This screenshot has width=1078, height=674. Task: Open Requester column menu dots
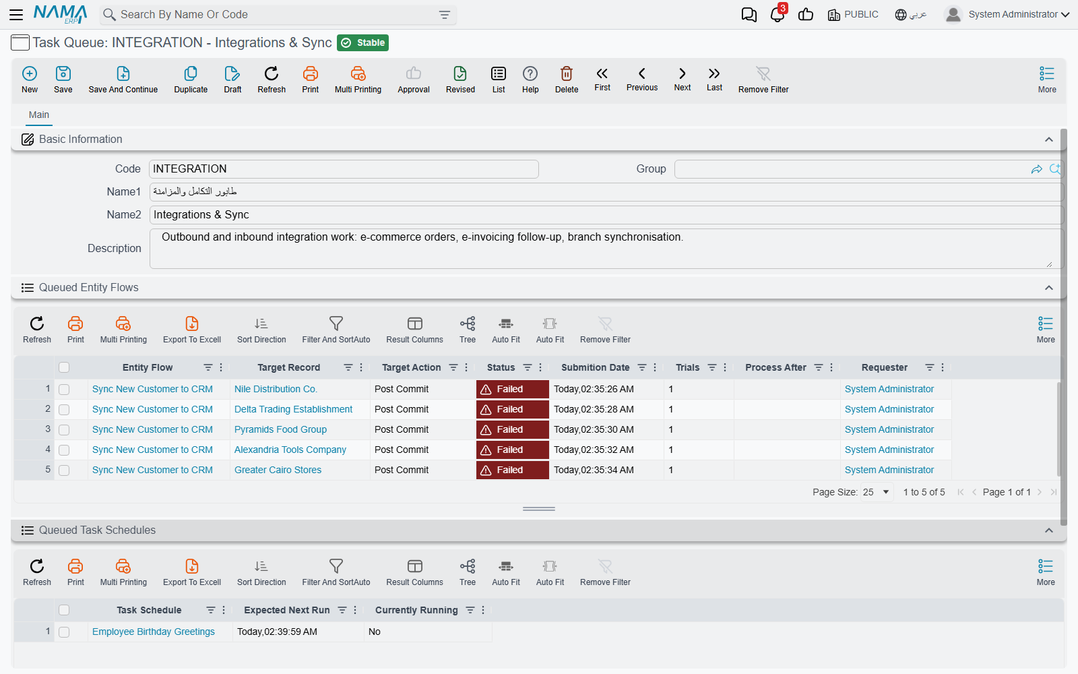[943, 367]
